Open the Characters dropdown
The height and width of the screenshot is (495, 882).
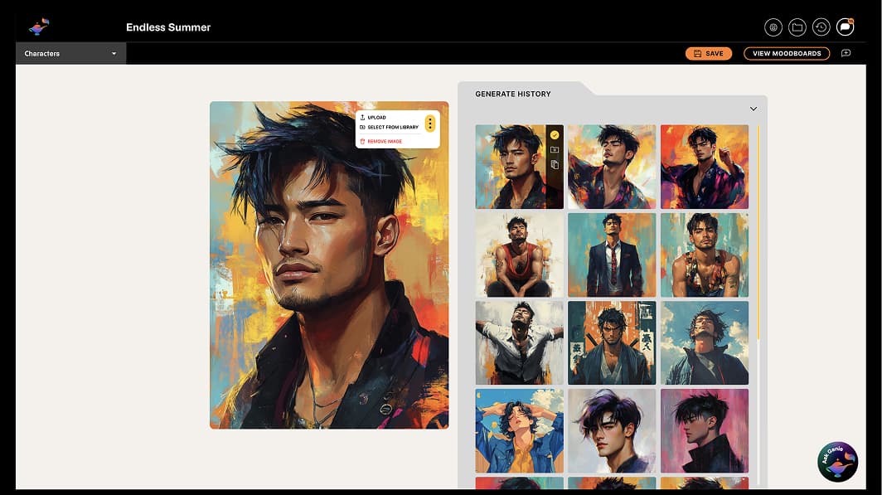click(x=71, y=53)
